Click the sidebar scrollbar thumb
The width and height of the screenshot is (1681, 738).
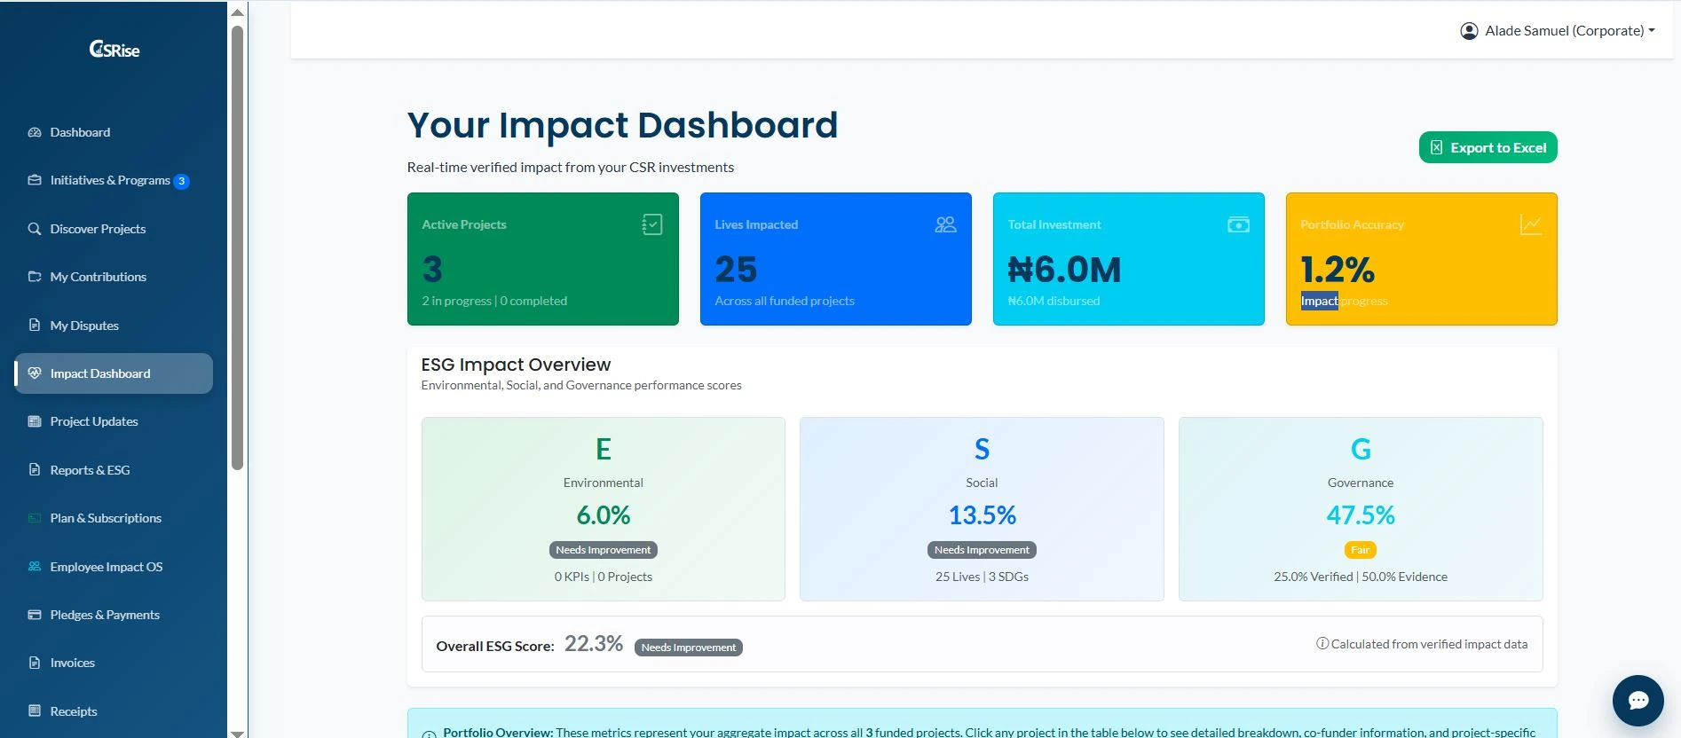pyautogui.click(x=237, y=248)
